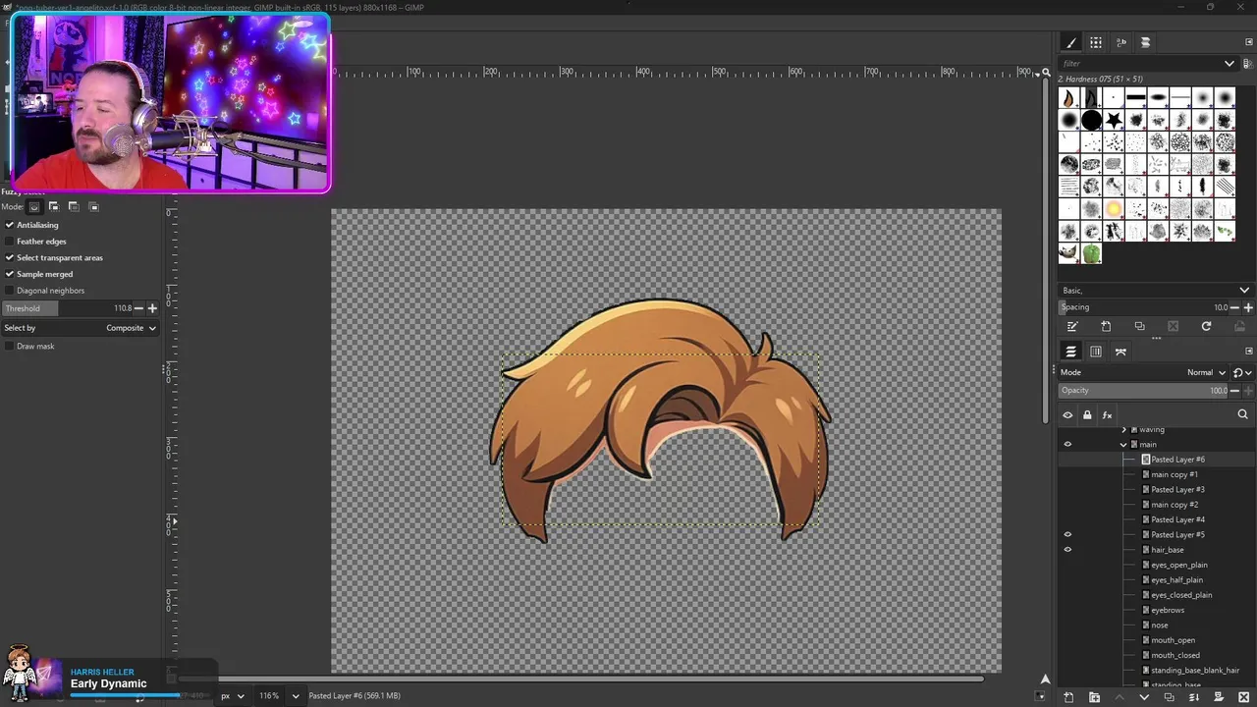The image size is (1257, 707).
Task: Open the layer search magnifier
Action: (x=1242, y=415)
